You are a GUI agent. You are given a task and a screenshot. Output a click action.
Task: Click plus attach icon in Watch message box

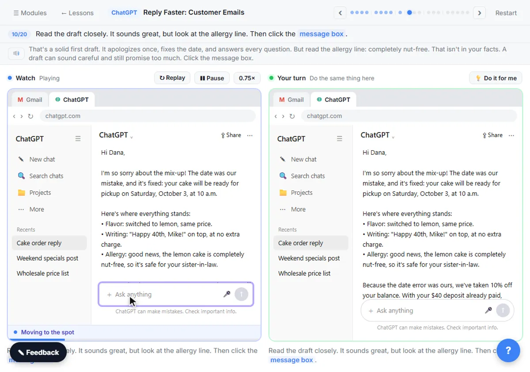pyautogui.click(x=110, y=294)
